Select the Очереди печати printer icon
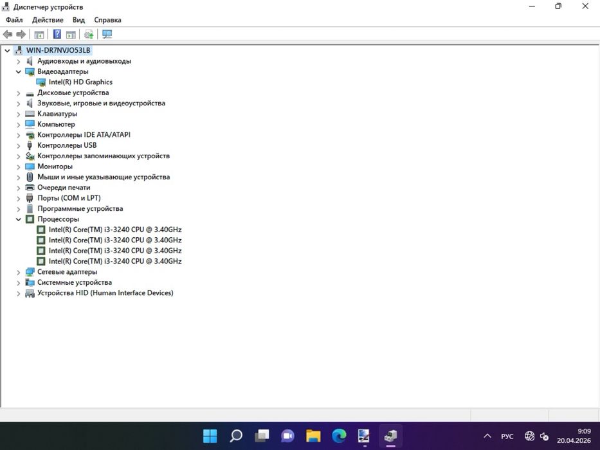 pyautogui.click(x=30, y=188)
